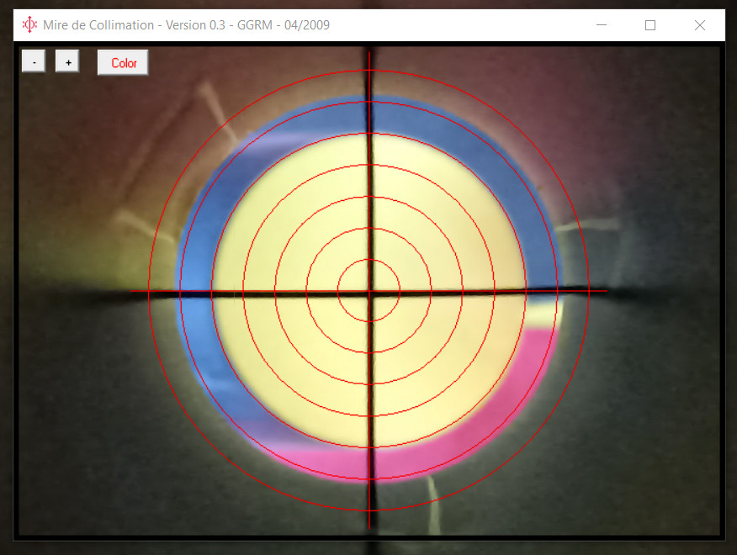The width and height of the screenshot is (737, 555).
Task: Minimize the Mire de Collimation window
Action: pos(602,25)
